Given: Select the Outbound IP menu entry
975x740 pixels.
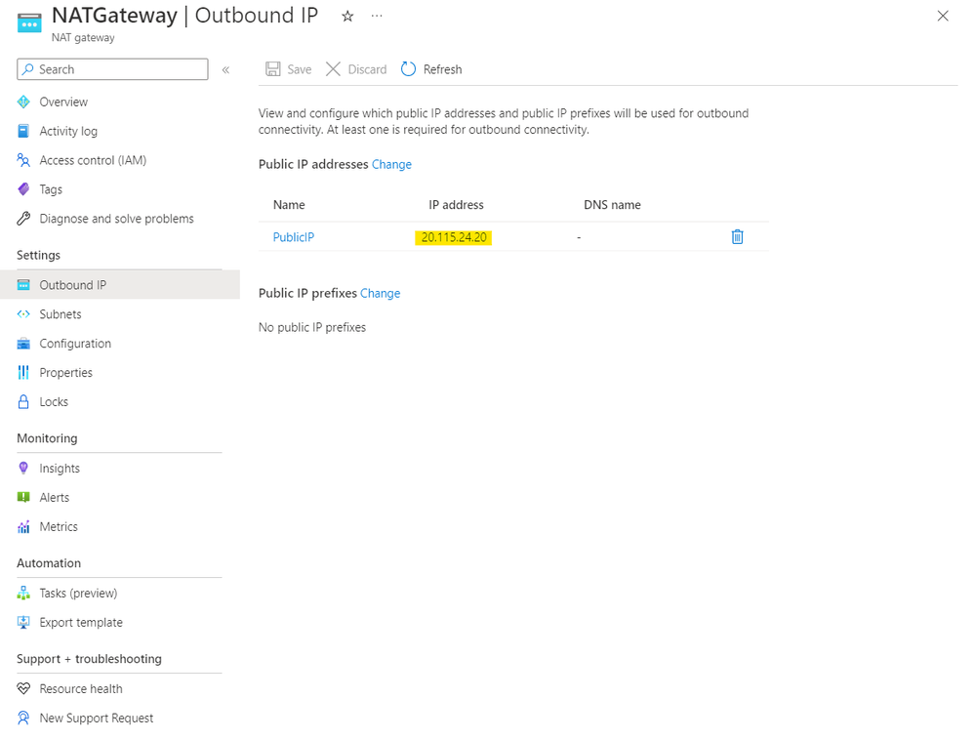Looking at the screenshot, I should point(120,285).
